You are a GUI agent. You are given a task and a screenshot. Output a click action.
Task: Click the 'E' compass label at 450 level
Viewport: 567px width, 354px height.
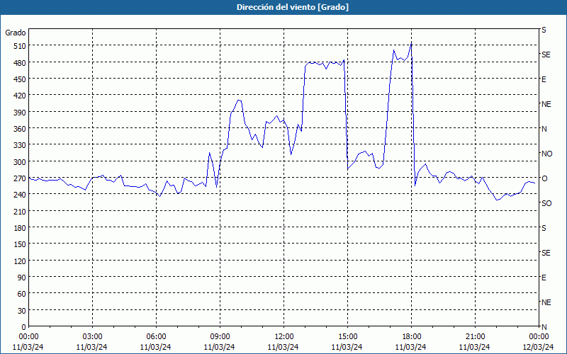point(544,79)
